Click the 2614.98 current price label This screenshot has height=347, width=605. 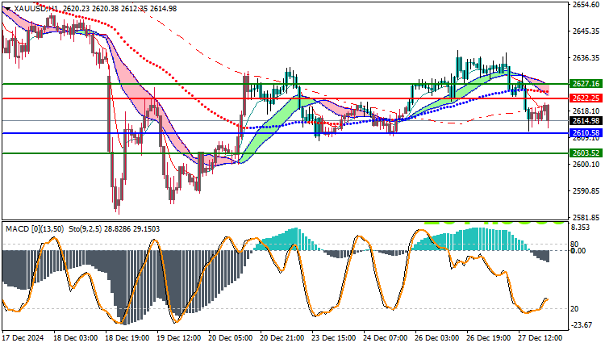586,121
